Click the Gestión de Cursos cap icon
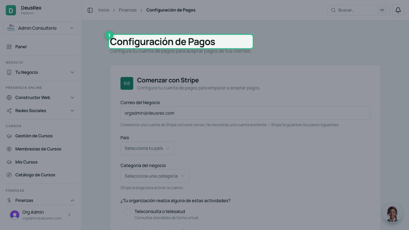 pos(9,136)
